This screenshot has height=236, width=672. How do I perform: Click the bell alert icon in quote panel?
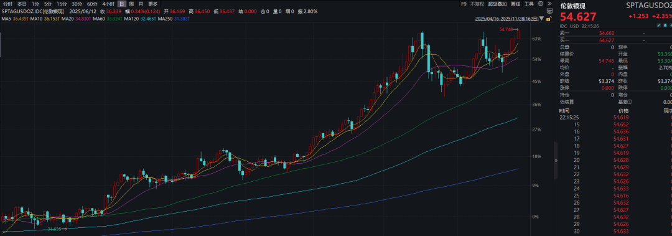click(665, 26)
